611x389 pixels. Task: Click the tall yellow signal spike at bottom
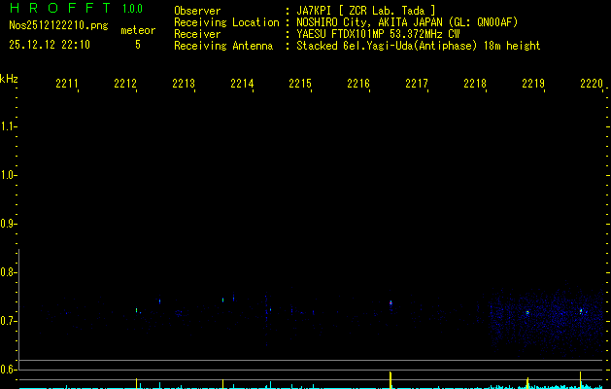[x=390, y=379]
